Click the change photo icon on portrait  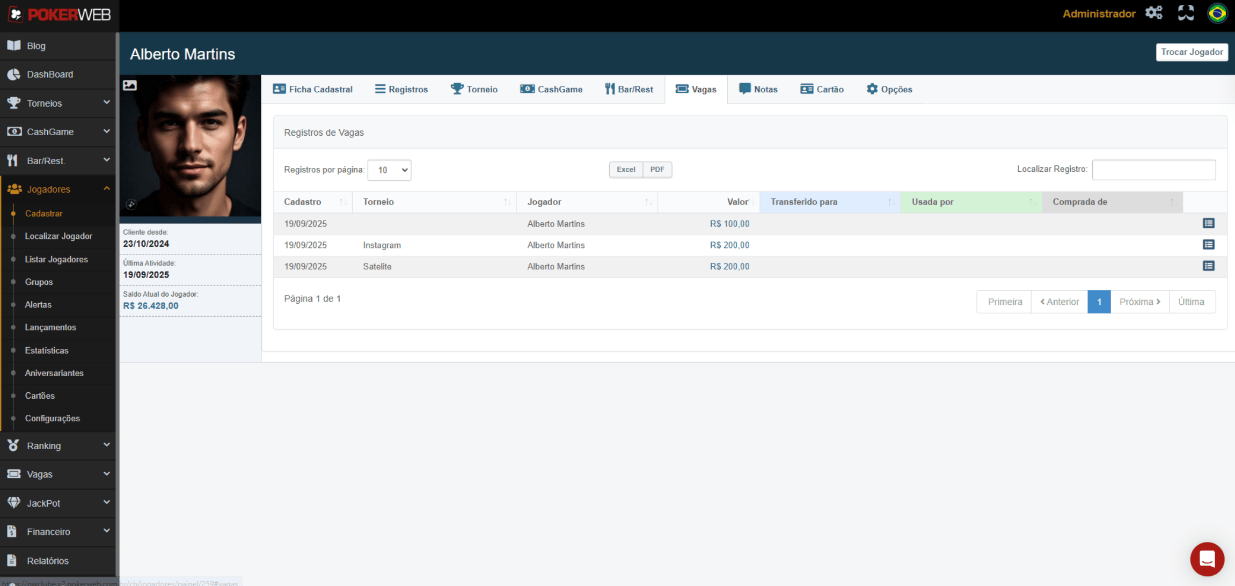point(130,85)
